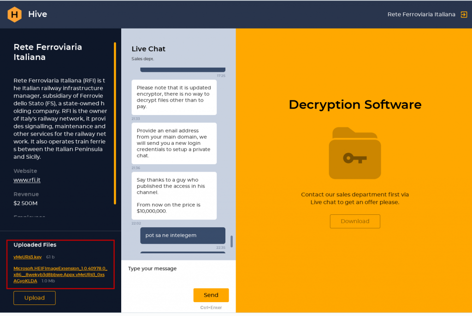Click the message stating price is $10,000,000
The height and width of the screenshot is (316, 472).
(174, 195)
